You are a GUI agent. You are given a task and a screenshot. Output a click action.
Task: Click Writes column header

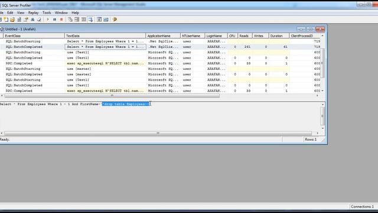pyautogui.click(x=260, y=35)
